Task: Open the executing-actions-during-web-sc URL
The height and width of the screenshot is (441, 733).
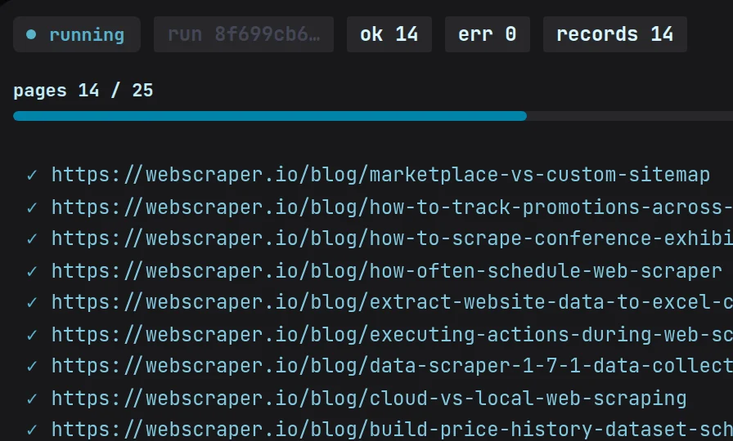Action: click(392, 335)
